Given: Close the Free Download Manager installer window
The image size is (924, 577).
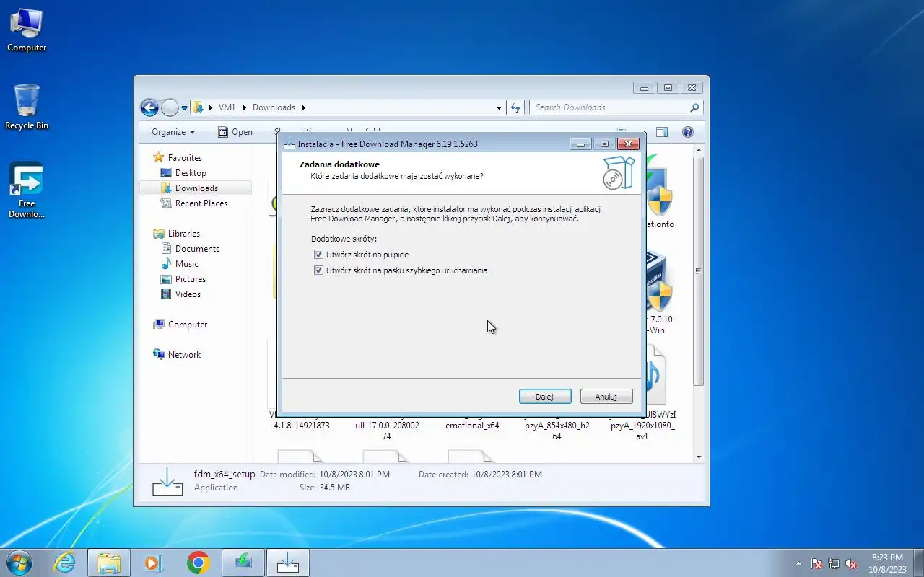Looking at the screenshot, I should click(628, 144).
